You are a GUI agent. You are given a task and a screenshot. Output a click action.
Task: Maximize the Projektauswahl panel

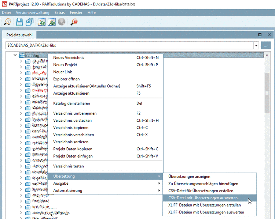260,34
